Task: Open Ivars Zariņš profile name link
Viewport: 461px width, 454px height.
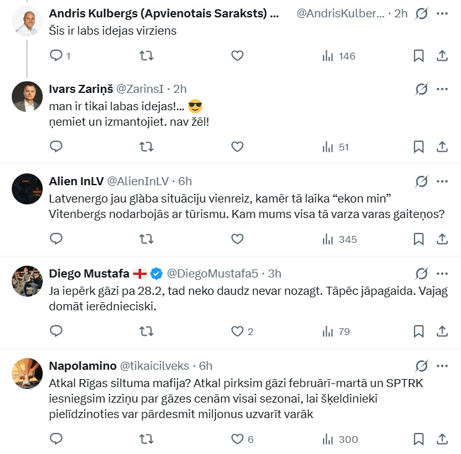Action: pyautogui.click(x=80, y=89)
